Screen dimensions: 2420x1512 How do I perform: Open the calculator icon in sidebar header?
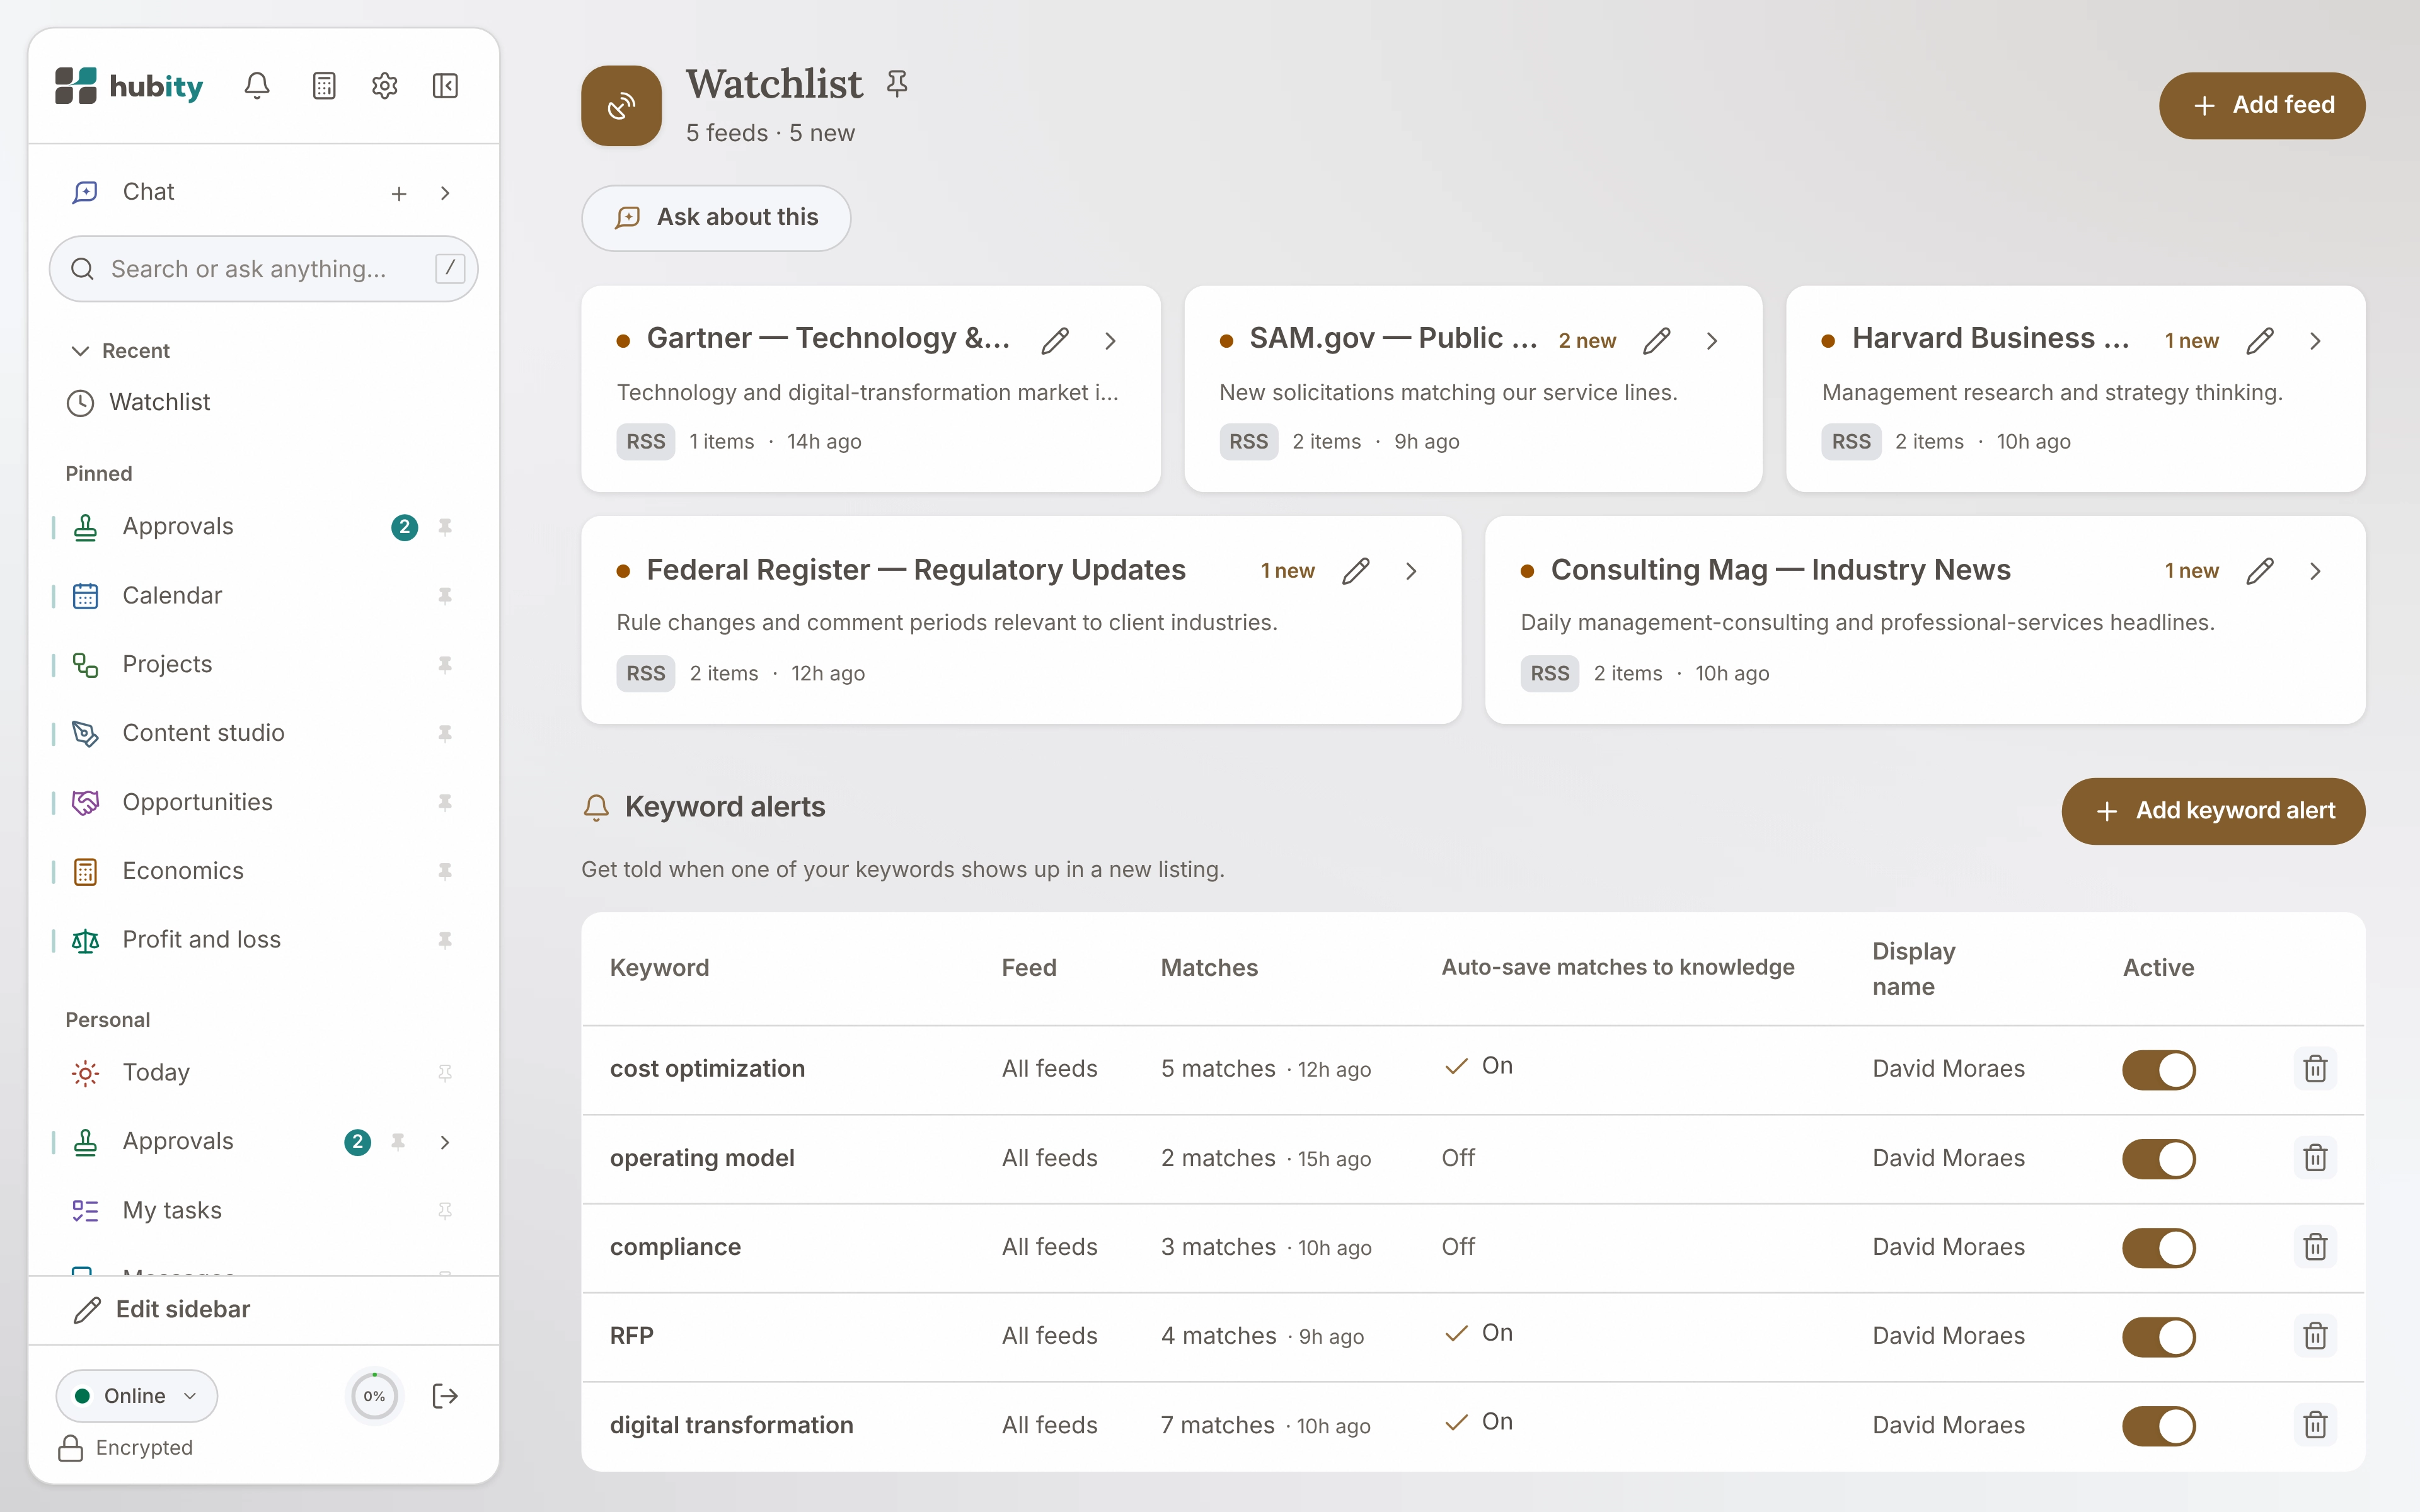click(x=324, y=86)
